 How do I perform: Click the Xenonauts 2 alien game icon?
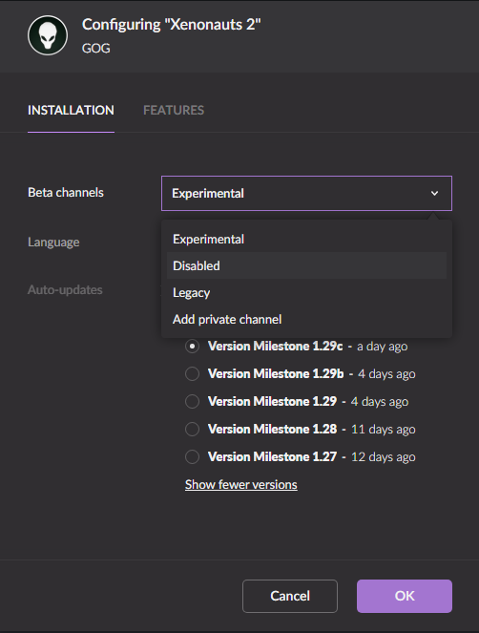tap(48, 35)
